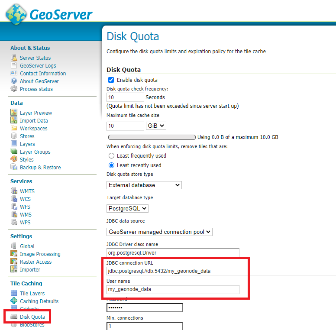336x330 pixels.
Task: Open the Layer Groups link
Action: coord(35,152)
